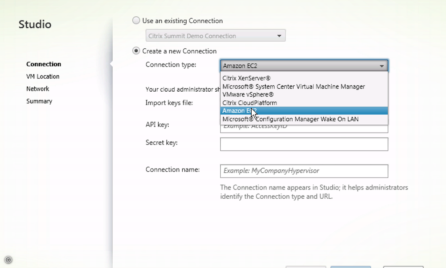Click the copyright icon in corner
446x268 pixels.
point(8,260)
